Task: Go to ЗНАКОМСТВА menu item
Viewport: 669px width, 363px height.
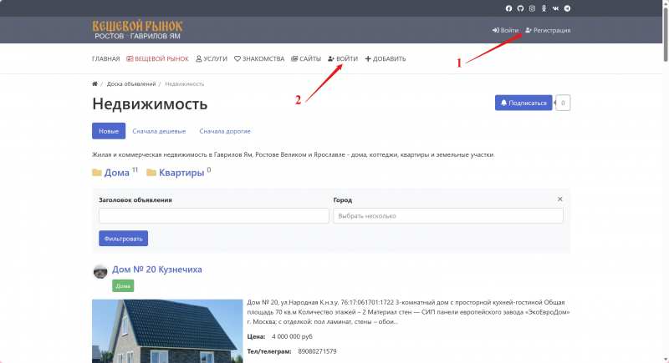Action: [259, 59]
